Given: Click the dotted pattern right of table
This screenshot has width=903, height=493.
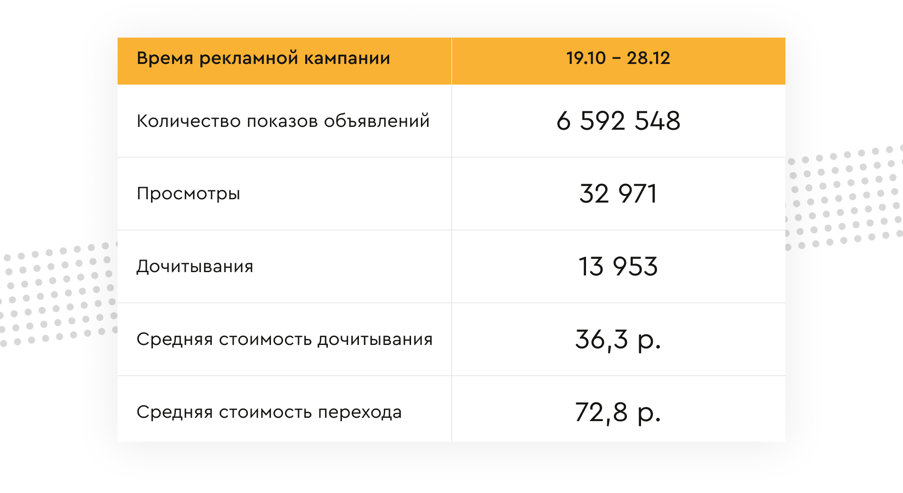Looking at the screenshot, I should [x=844, y=197].
